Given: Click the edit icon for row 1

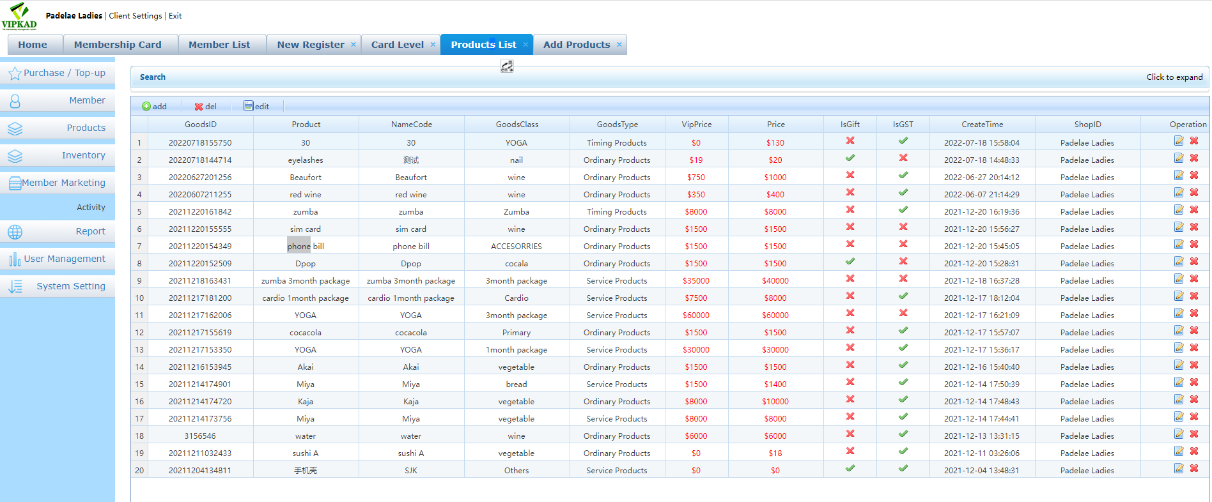Looking at the screenshot, I should [1178, 141].
